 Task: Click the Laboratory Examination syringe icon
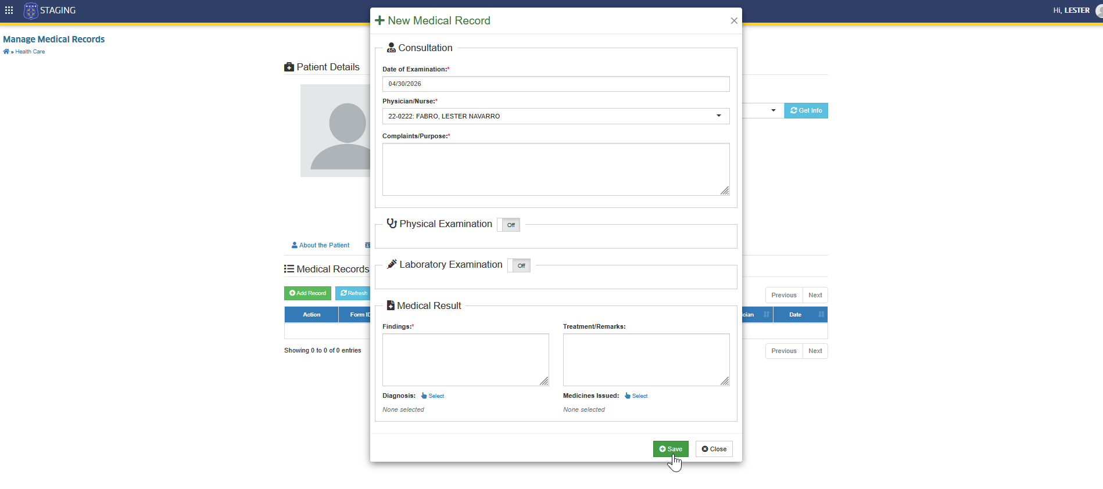coord(392,264)
